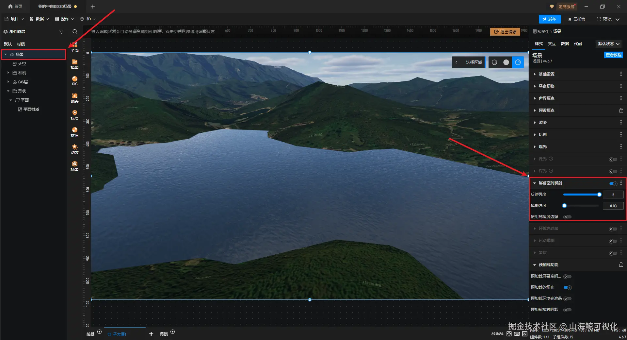
Task: Open the 屏幕空间反射 more options menu
Action: 621,183
